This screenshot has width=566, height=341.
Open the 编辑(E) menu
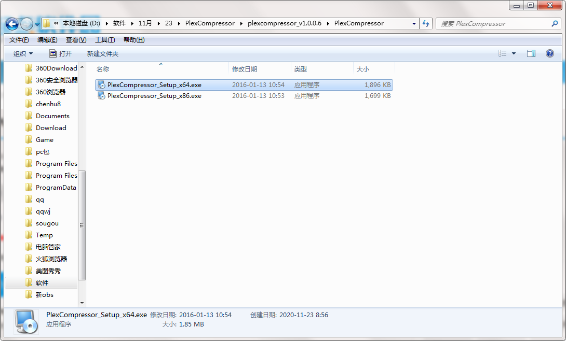(x=47, y=39)
